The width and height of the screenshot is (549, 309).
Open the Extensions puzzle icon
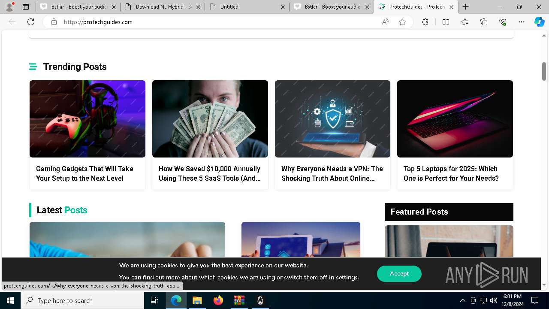[x=425, y=22]
